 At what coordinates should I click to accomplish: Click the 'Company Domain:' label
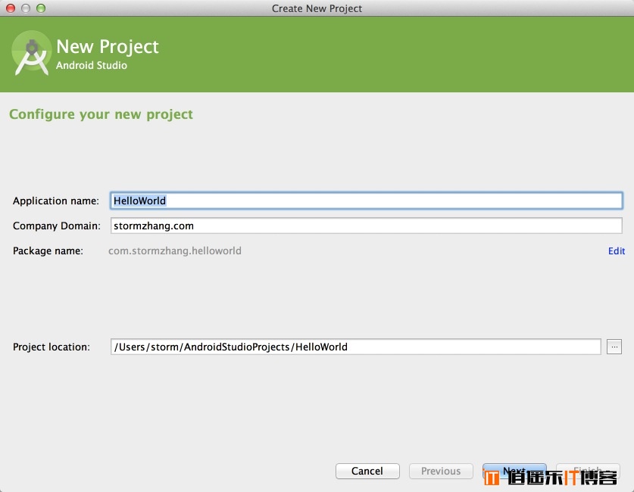[57, 226]
